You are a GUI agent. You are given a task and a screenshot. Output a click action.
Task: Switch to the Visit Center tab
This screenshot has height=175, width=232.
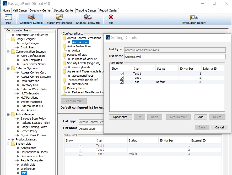20,10
